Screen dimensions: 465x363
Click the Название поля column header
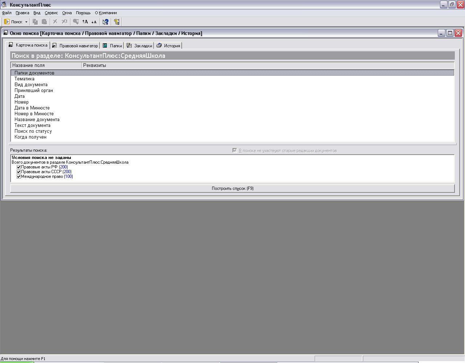click(x=46, y=65)
